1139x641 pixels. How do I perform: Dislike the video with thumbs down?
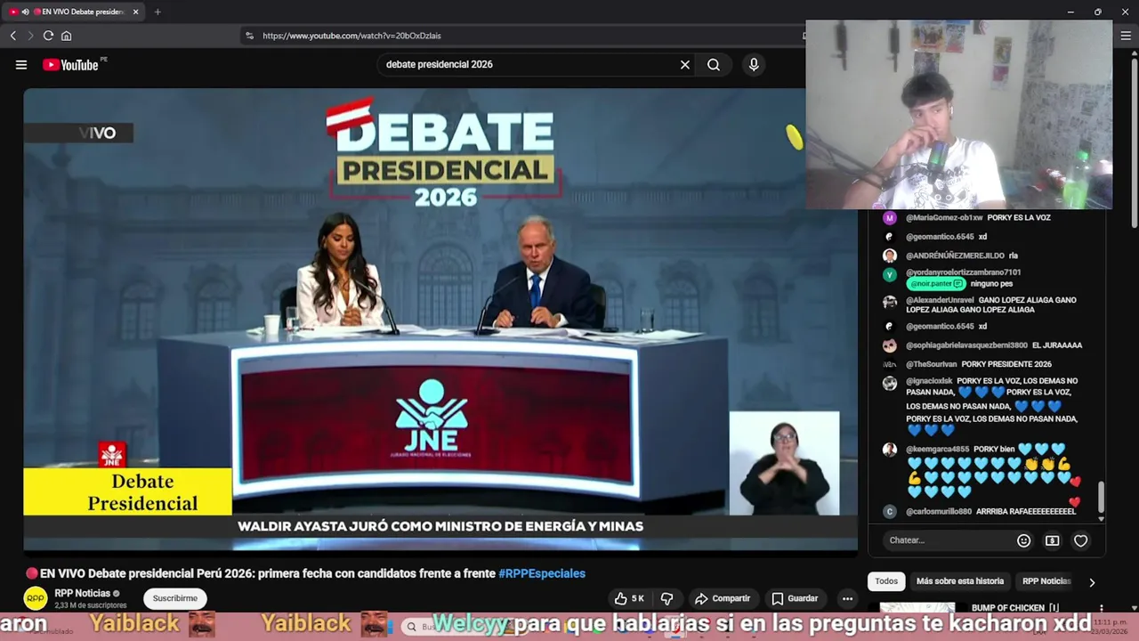666,598
